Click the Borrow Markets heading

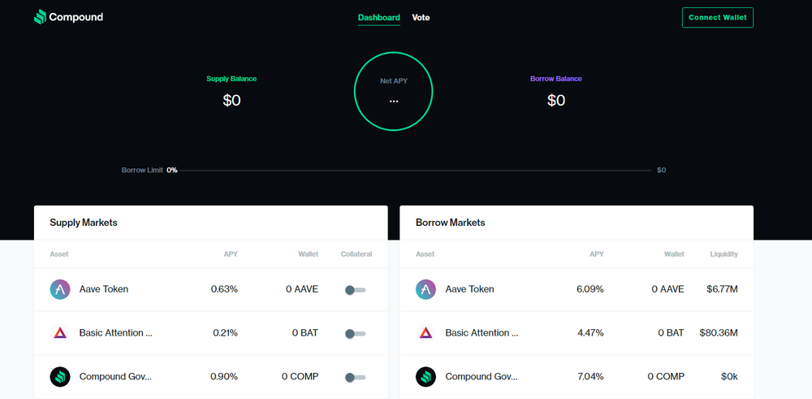451,223
